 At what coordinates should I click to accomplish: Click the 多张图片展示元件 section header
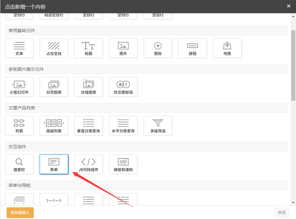[x=146, y=69]
